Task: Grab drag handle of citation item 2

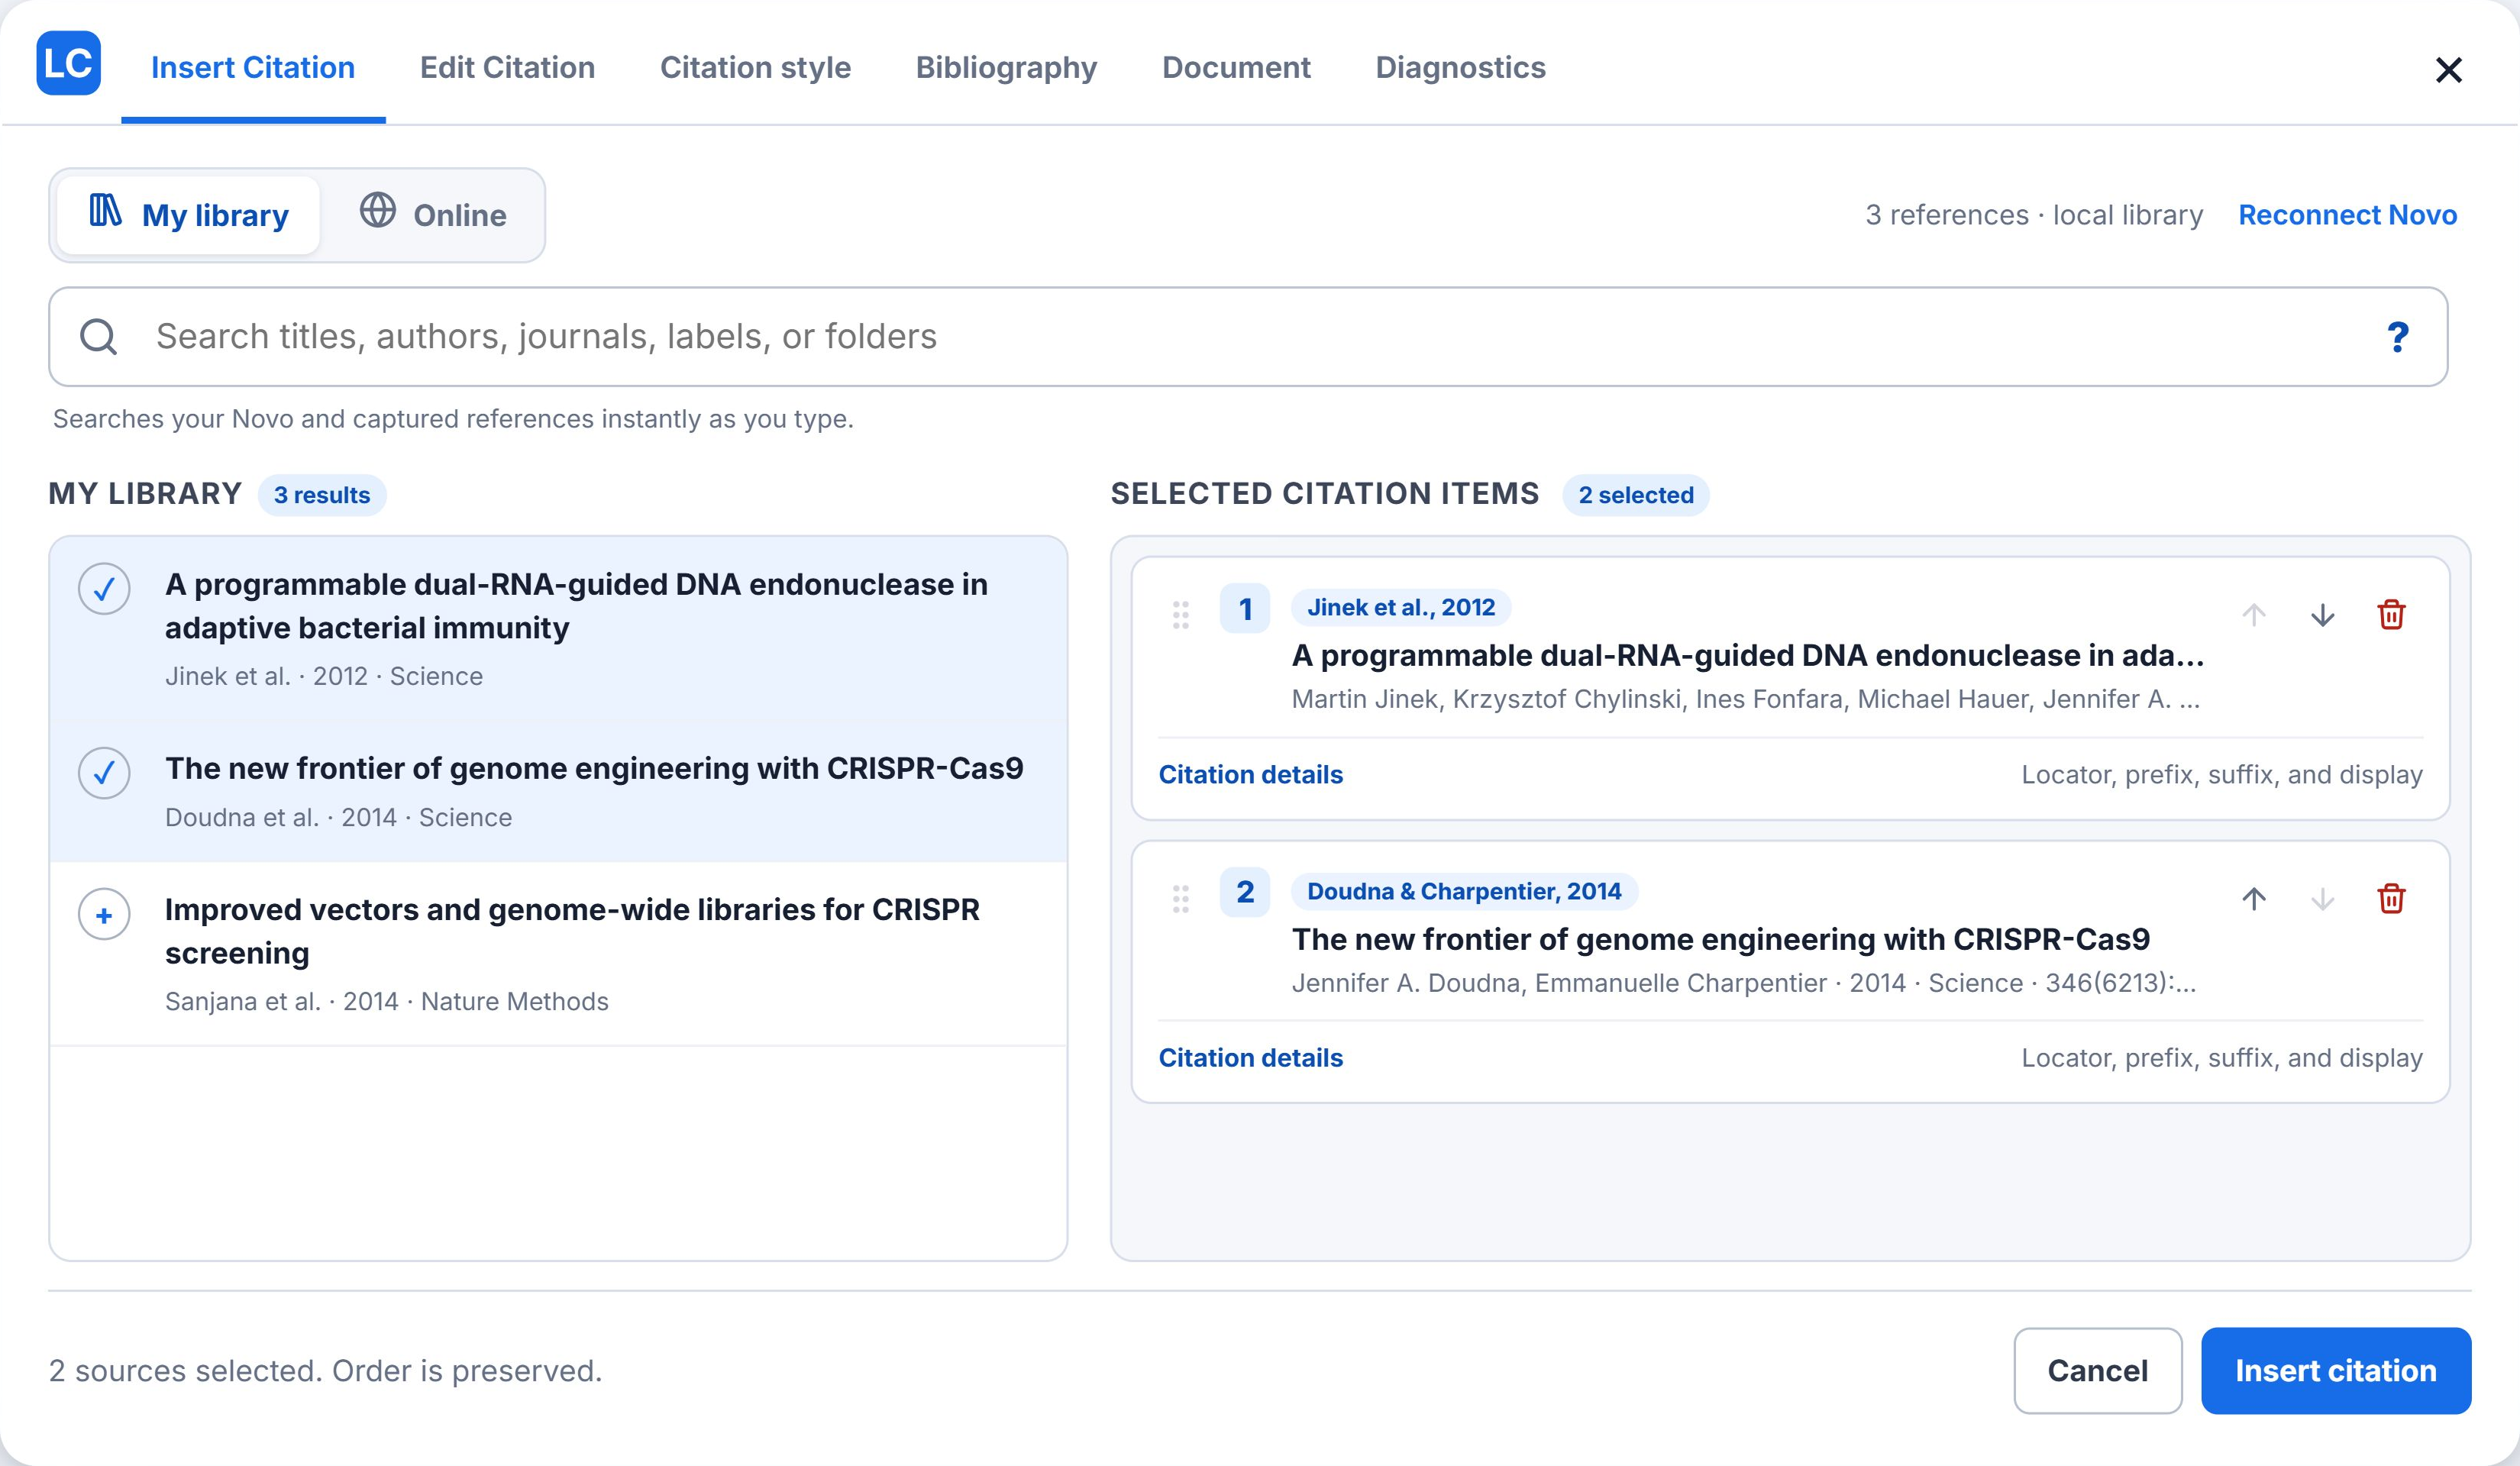Action: coord(1181,898)
